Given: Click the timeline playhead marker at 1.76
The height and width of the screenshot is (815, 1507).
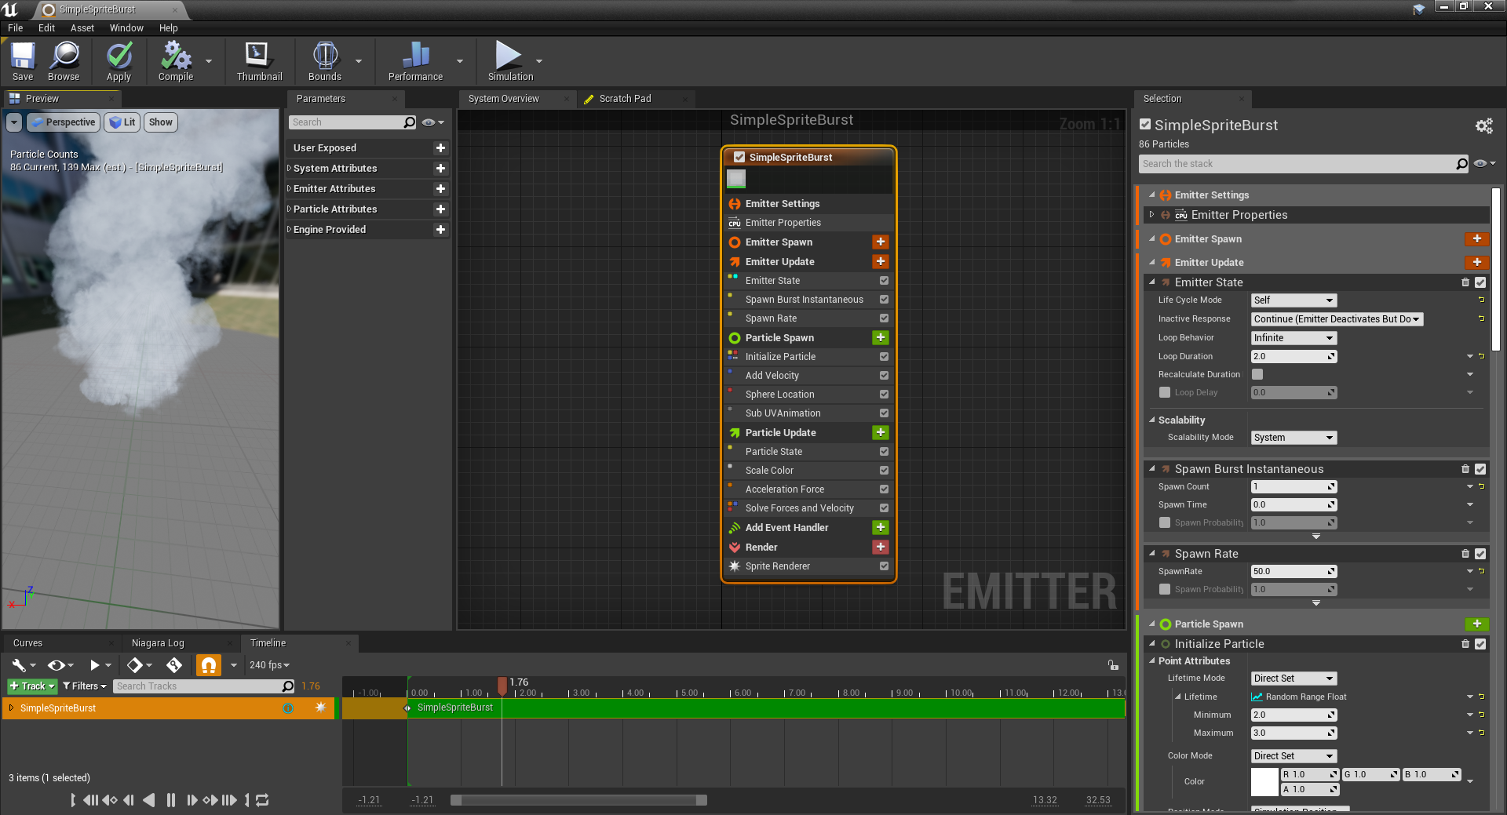Looking at the screenshot, I should tap(502, 685).
